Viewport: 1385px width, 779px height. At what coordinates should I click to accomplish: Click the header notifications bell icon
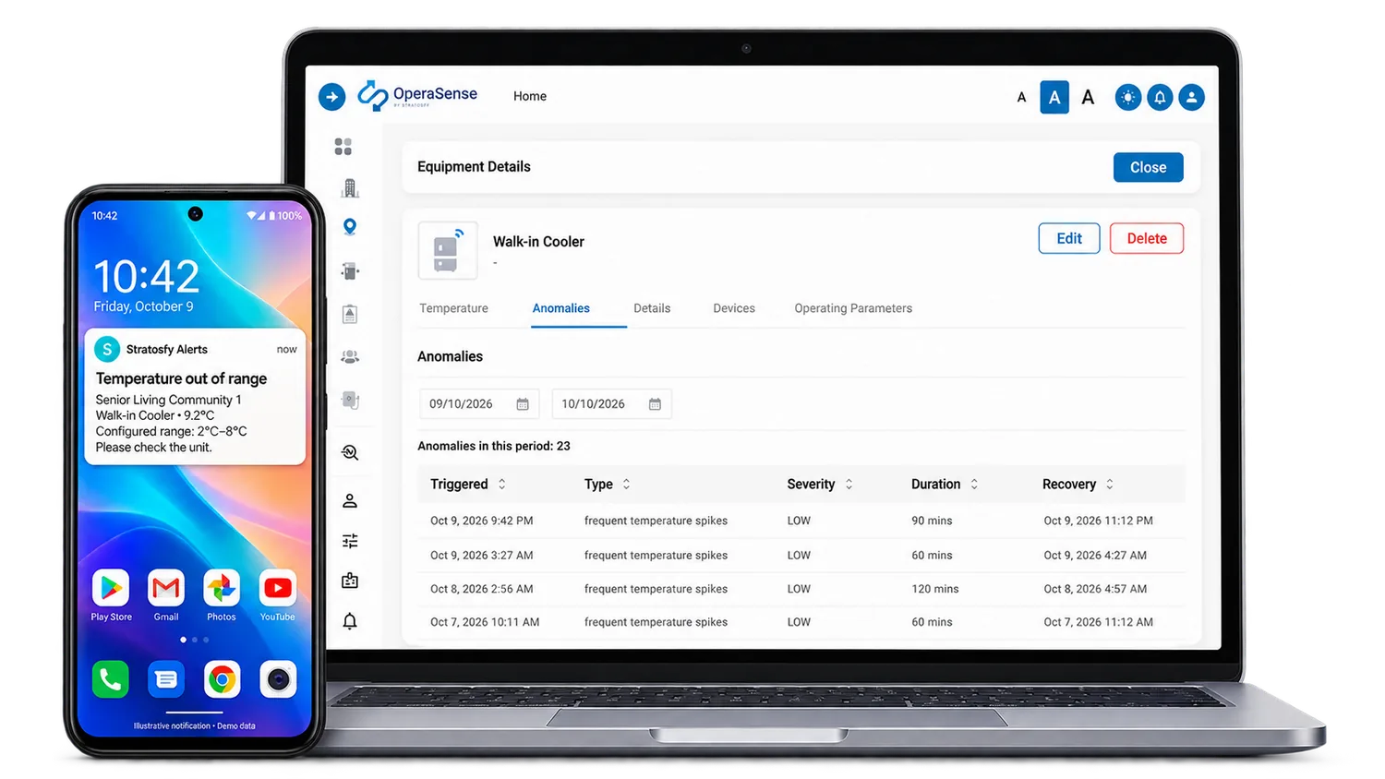click(x=1160, y=97)
